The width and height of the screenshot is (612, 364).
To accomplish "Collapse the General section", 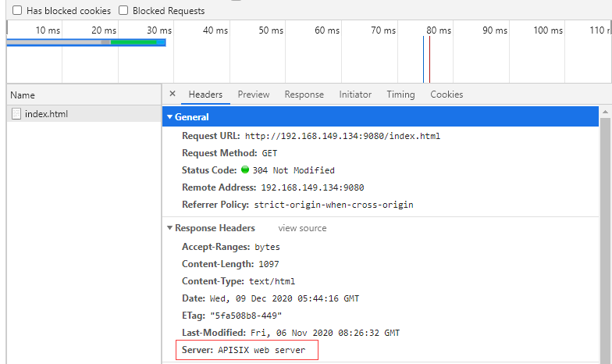I will [169, 117].
